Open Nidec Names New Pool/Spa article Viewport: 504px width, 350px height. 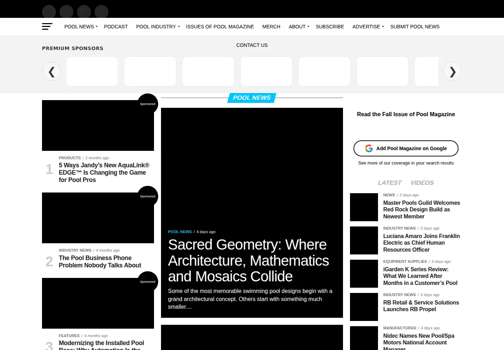[x=419, y=341]
